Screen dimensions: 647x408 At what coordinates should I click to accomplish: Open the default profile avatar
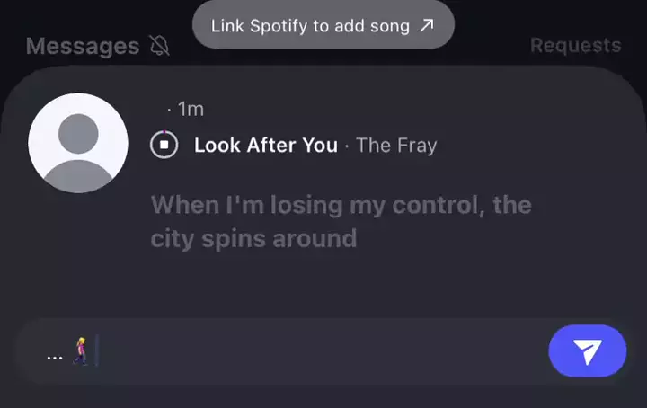(78, 142)
